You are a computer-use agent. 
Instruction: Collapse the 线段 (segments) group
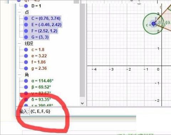pos(19,43)
